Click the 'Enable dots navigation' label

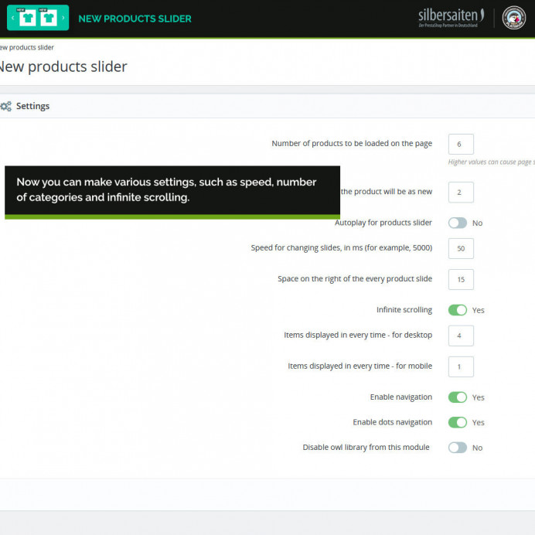[393, 422]
